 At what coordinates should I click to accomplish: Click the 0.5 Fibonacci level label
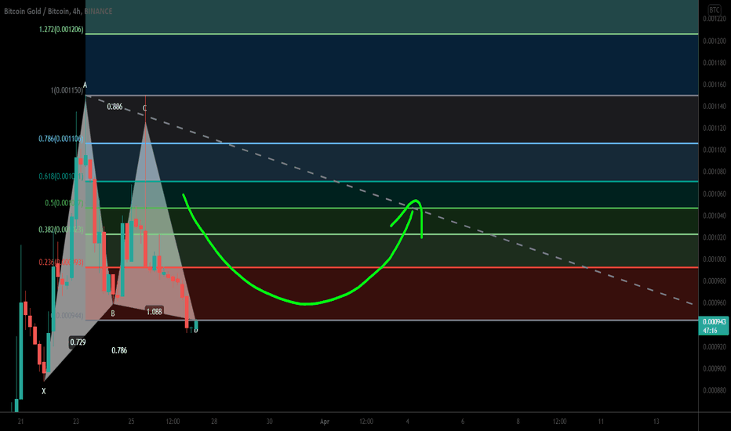click(64, 203)
